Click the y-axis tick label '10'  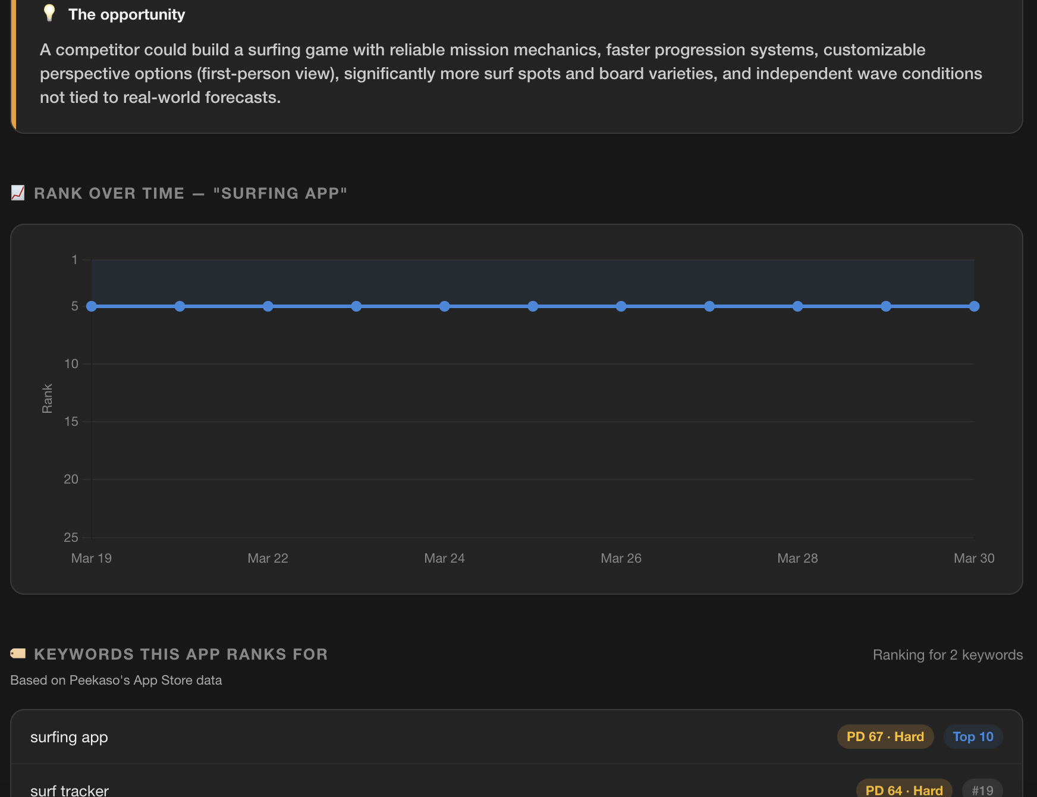click(71, 364)
